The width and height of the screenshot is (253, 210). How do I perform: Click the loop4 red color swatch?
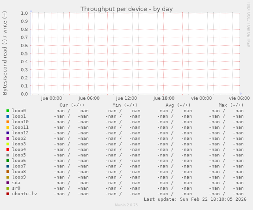click(x=8, y=150)
